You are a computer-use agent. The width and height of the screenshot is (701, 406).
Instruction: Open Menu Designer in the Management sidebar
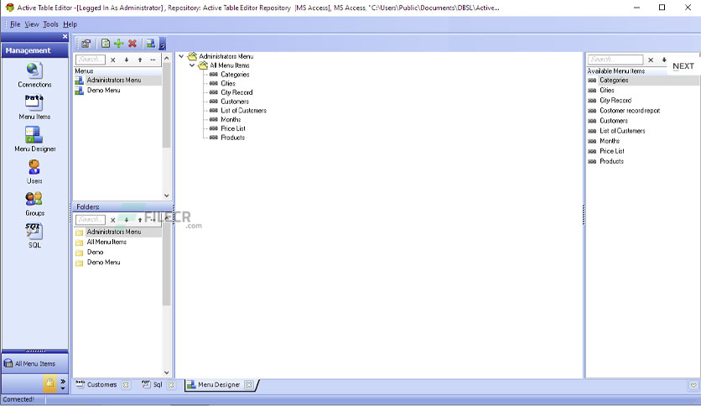point(34,139)
